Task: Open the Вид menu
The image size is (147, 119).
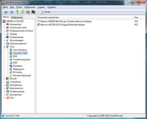Action: 12,7
